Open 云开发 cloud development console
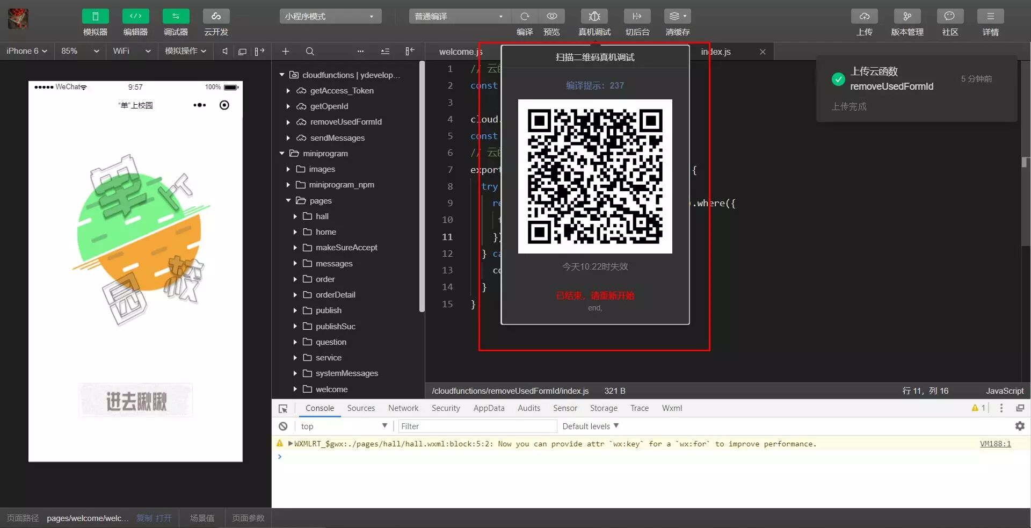1031x528 pixels. click(x=216, y=16)
